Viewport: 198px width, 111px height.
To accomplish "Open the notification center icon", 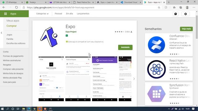I will pos(193,109).
